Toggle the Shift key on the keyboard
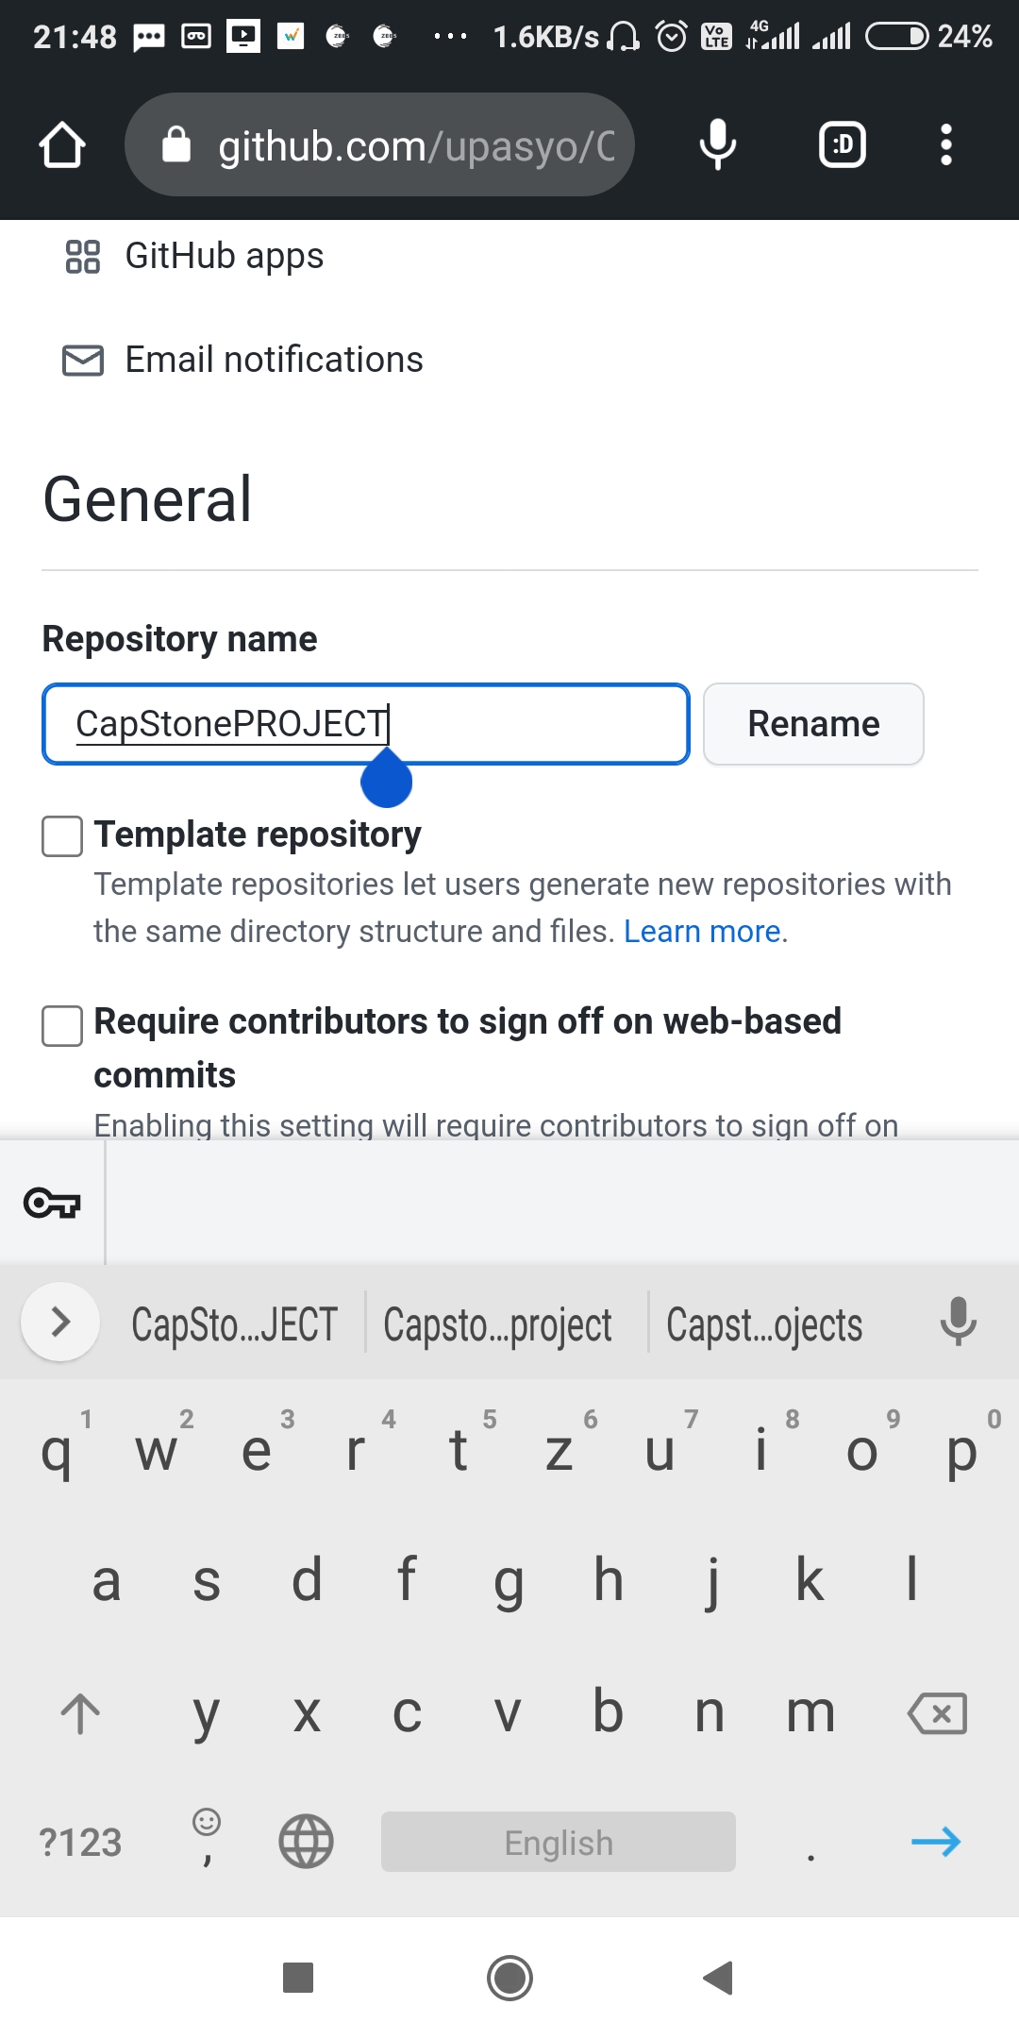Viewport: 1019px width, 2039px height. point(79,1713)
